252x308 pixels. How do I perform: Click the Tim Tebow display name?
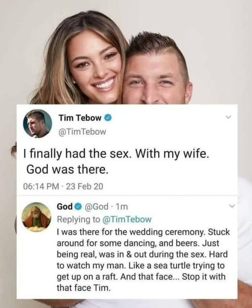80,118
